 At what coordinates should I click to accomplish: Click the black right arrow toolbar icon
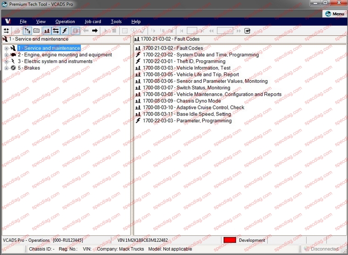coord(95,31)
